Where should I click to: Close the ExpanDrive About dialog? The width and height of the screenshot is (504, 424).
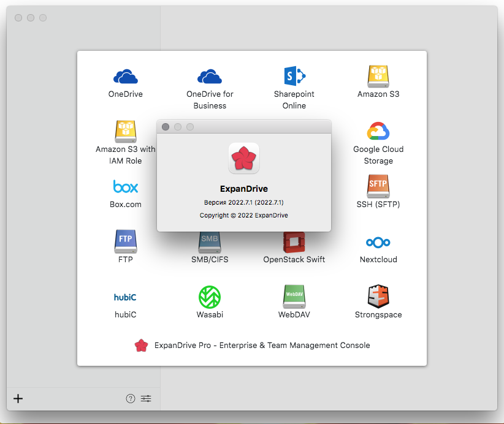[166, 127]
